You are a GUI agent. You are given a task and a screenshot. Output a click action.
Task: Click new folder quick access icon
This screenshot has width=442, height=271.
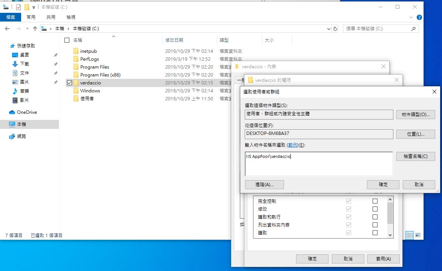[27, 7]
